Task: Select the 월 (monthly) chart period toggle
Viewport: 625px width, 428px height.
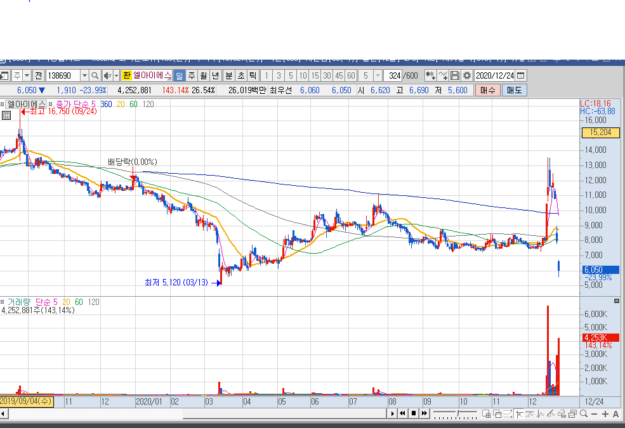Action: pos(203,75)
